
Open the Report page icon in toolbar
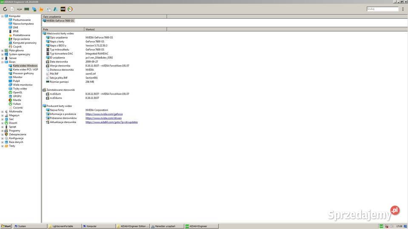tap(12, 9)
